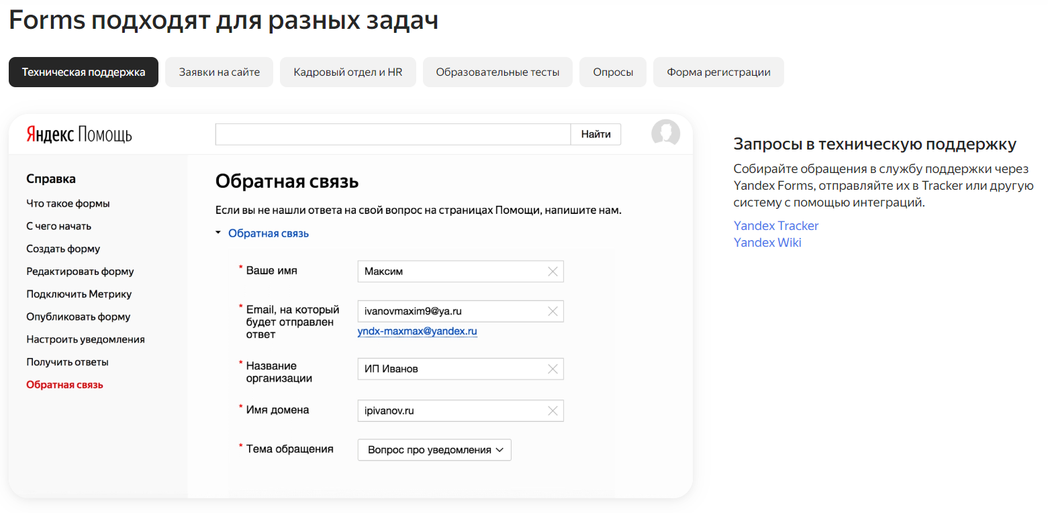Clear the ipivanov.ru domain field with X
Viewport: 1048px width, 513px height.
point(553,411)
